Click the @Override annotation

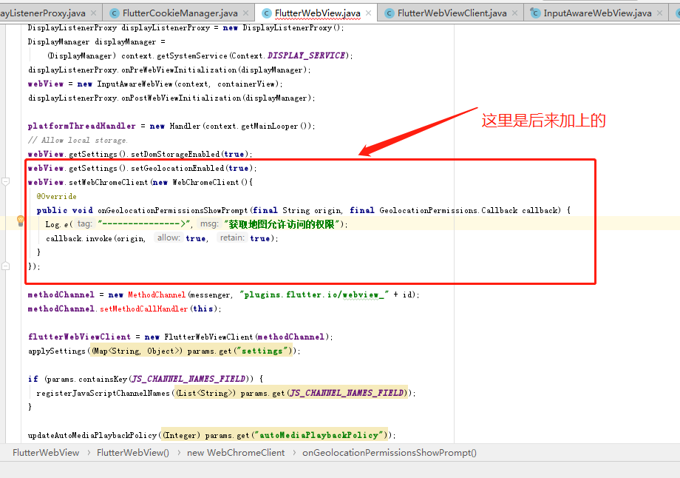coord(56,196)
